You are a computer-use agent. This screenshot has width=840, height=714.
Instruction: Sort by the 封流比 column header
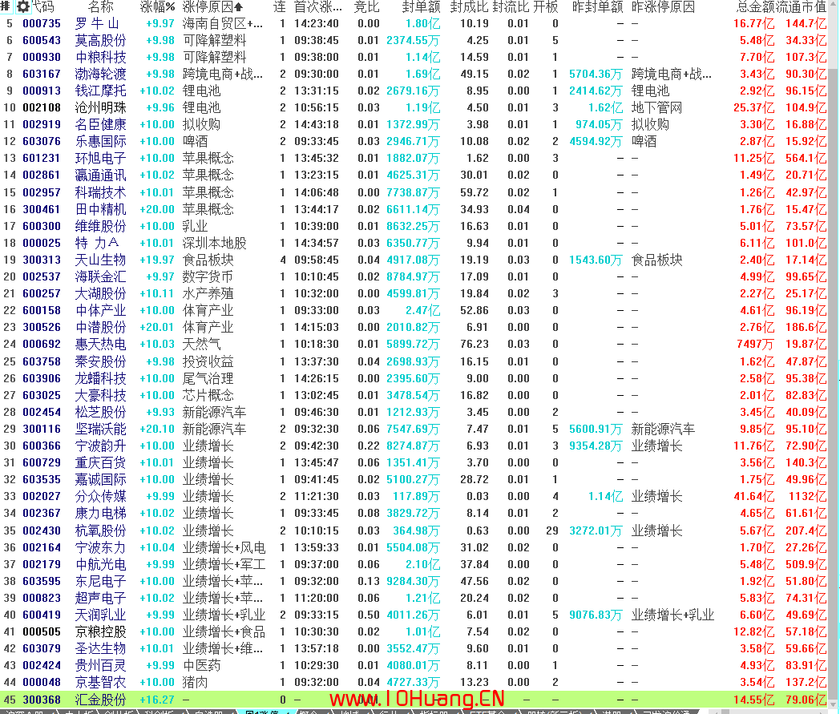point(511,7)
